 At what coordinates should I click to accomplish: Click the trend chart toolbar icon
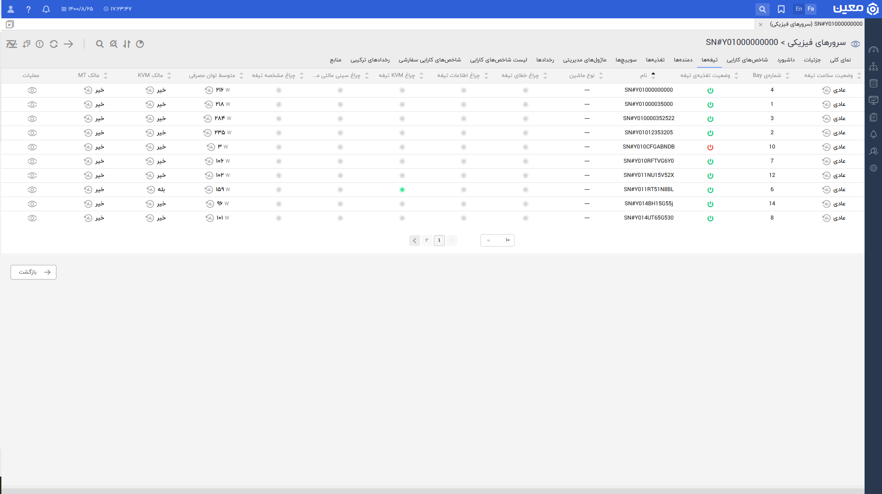click(x=11, y=44)
